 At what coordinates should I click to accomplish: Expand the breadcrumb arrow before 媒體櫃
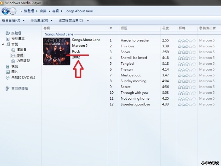pyautogui.click(x=21, y=11)
